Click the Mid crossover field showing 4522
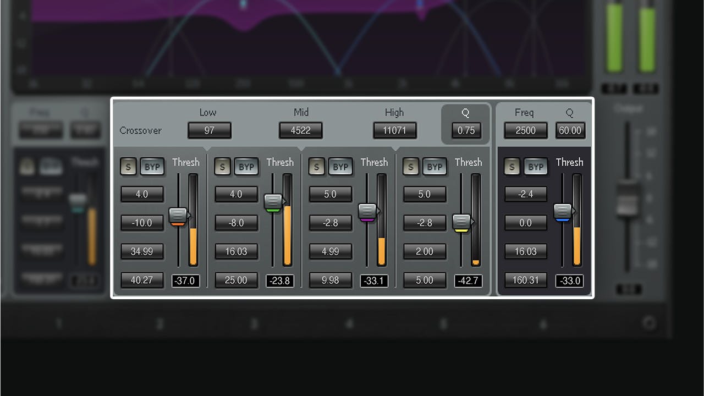The image size is (704, 396). 300,130
